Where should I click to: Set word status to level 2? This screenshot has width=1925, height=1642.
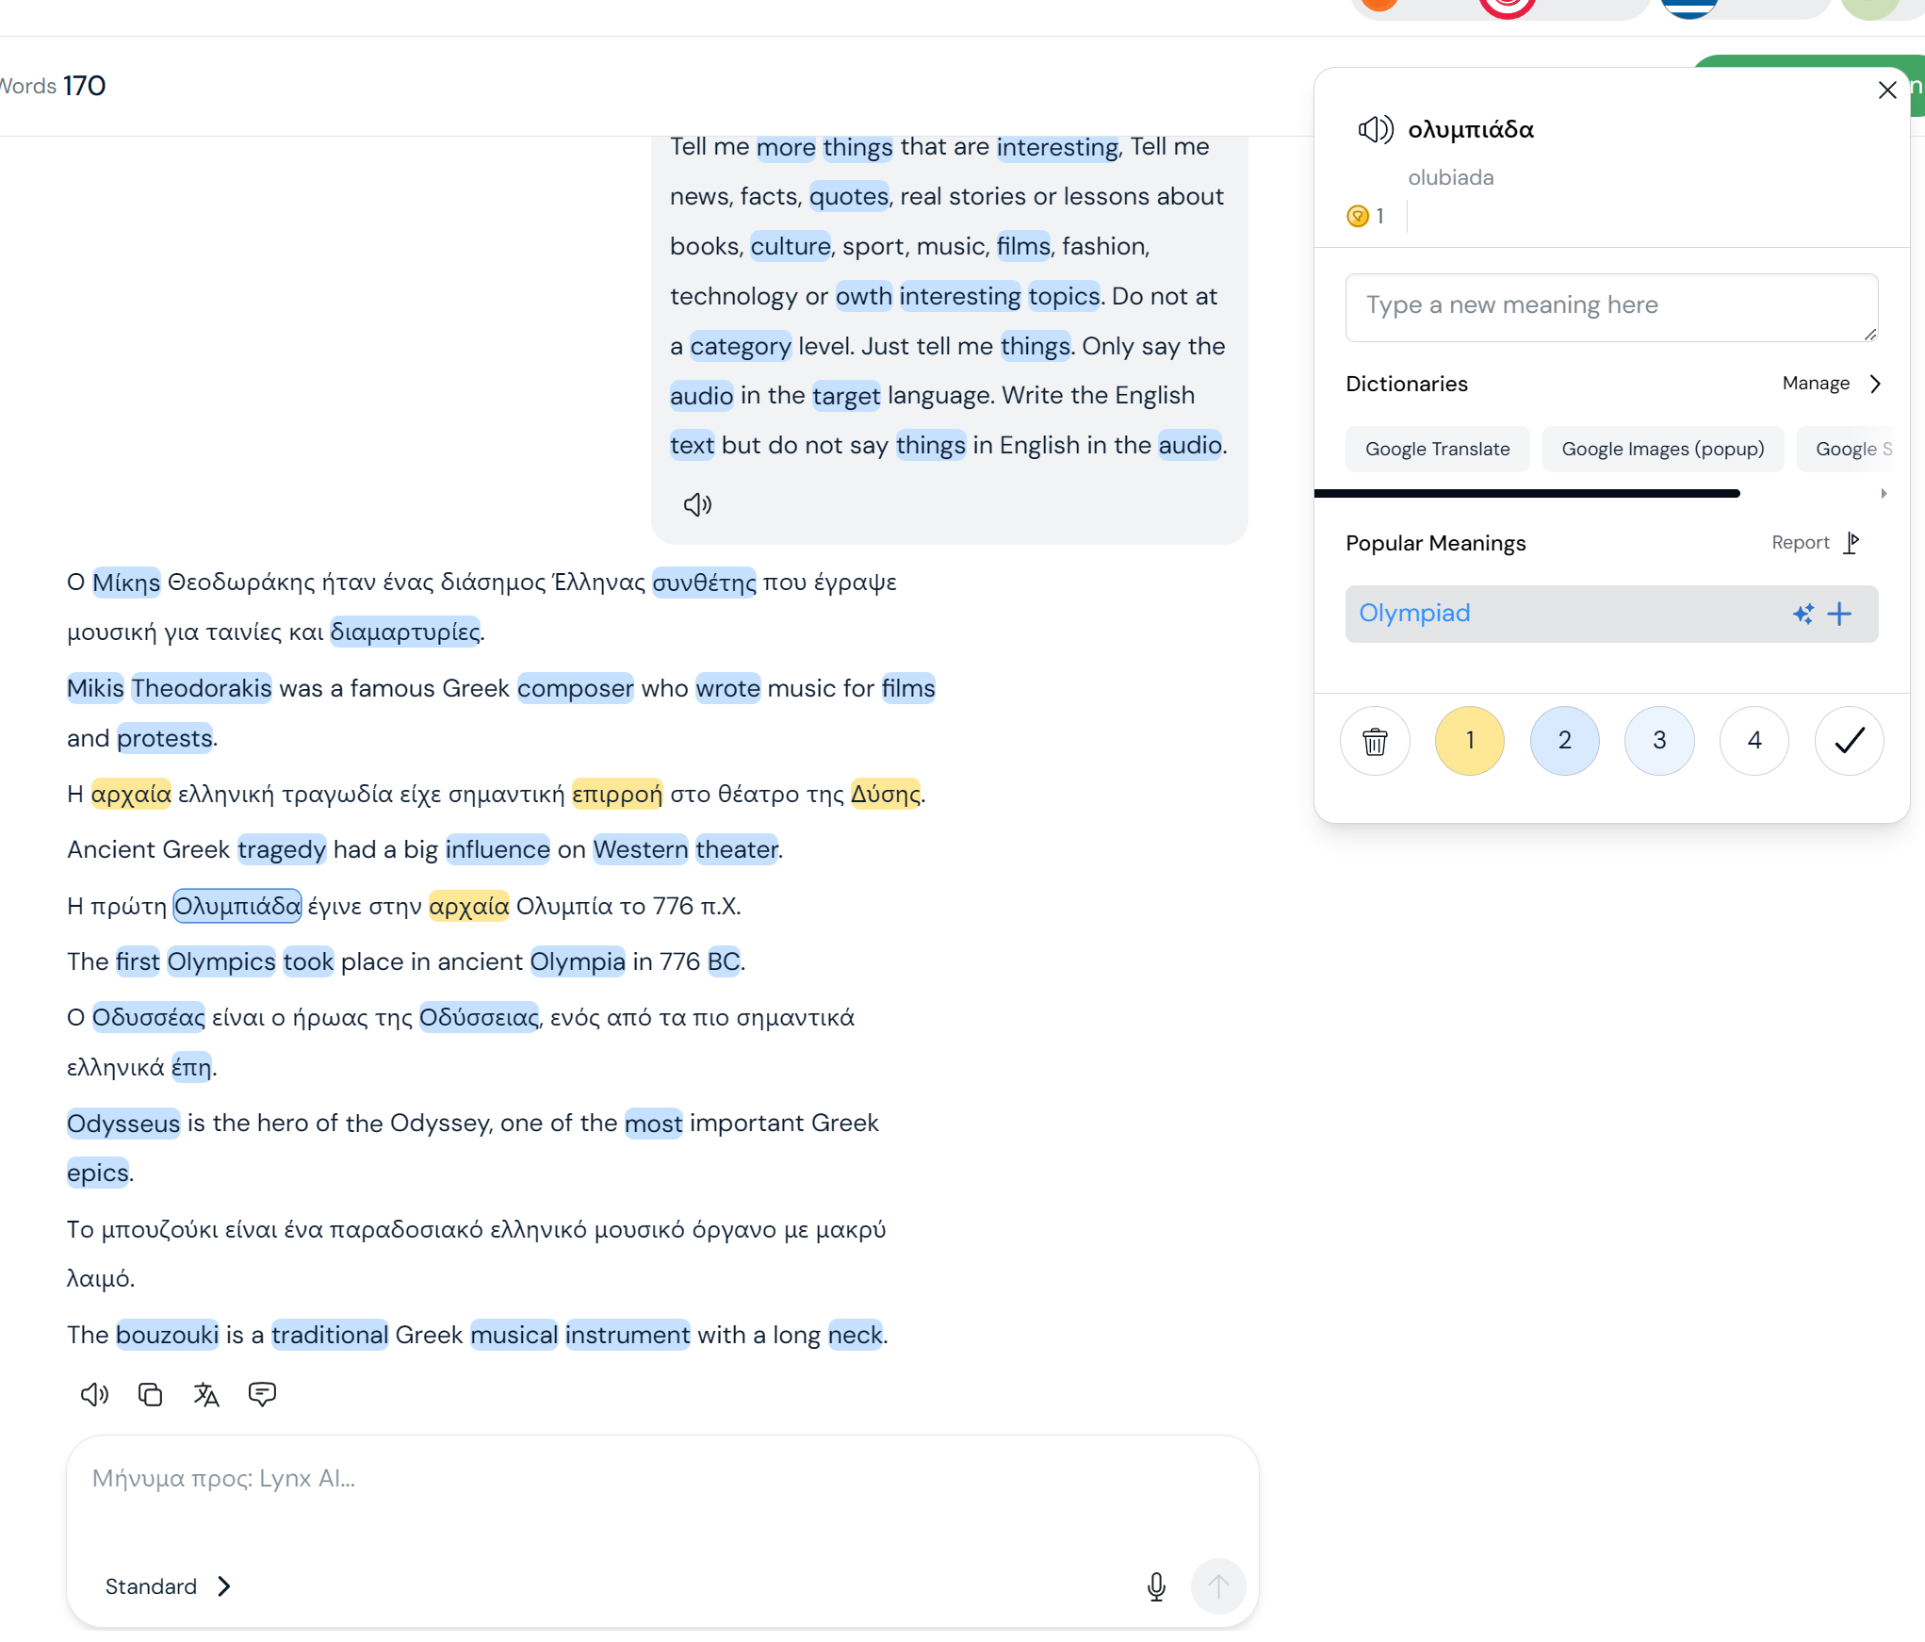(1564, 741)
